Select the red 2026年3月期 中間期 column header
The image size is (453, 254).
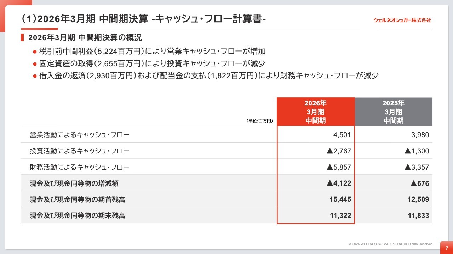coord(315,112)
